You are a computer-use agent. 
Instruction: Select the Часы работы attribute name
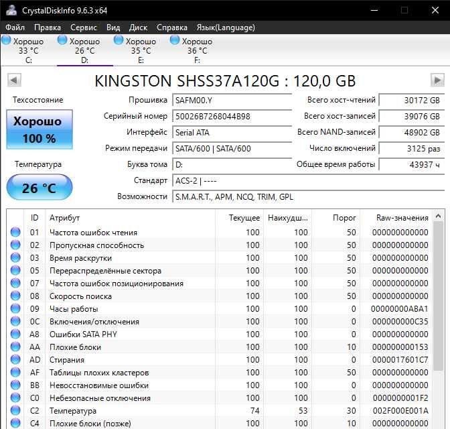coord(74,309)
